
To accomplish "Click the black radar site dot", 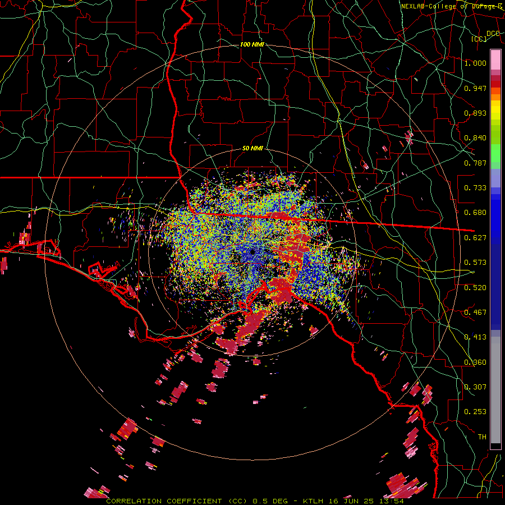I will point(253,252).
